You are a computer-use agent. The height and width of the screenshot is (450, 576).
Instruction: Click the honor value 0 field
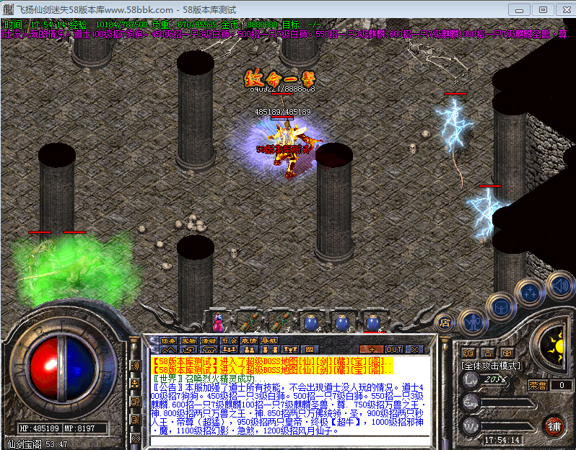562,385
